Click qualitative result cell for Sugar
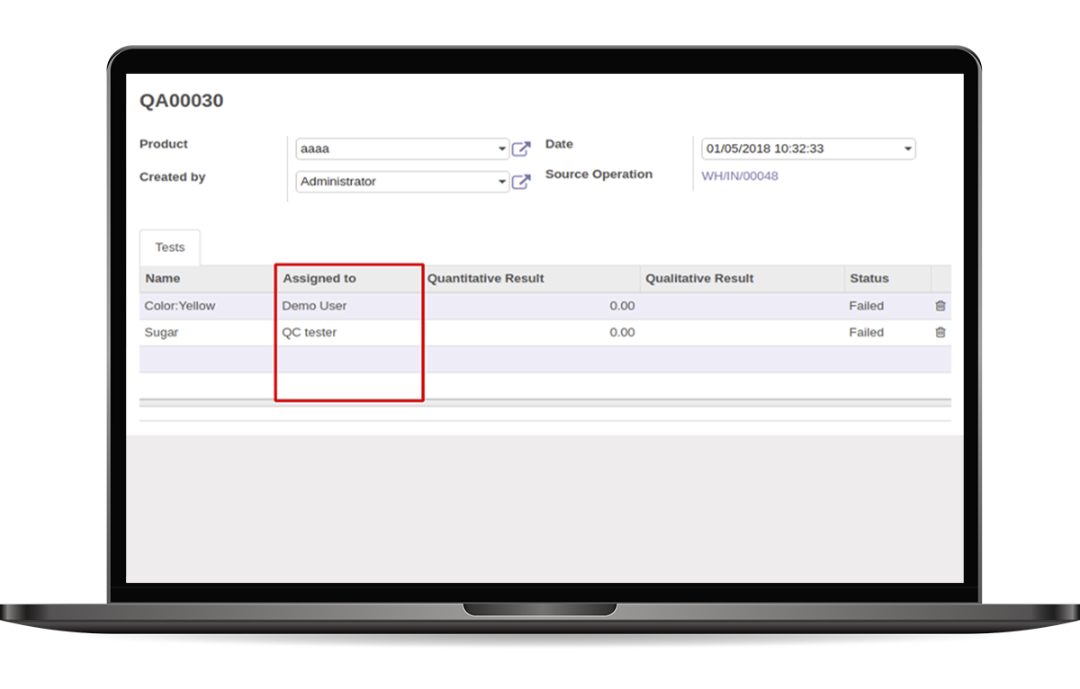 click(742, 332)
